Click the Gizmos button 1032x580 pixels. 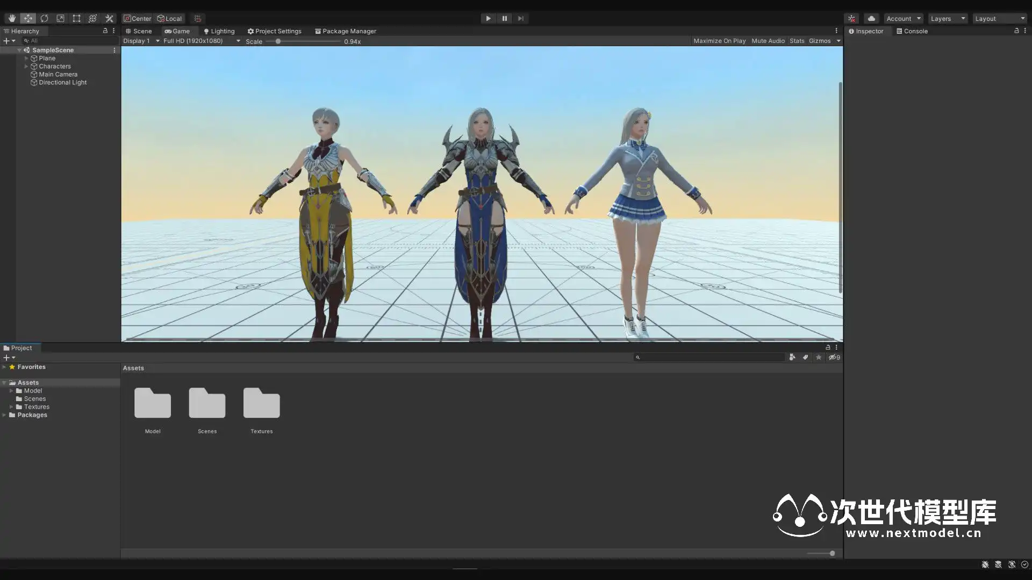pyautogui.click(x=820, y=41)
